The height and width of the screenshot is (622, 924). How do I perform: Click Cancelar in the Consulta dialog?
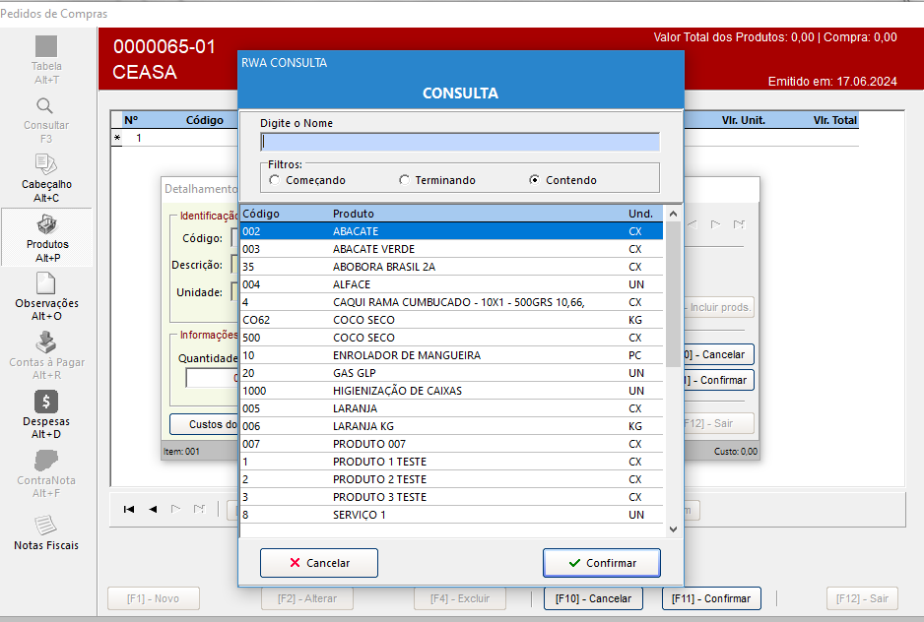tap(319, 563)
